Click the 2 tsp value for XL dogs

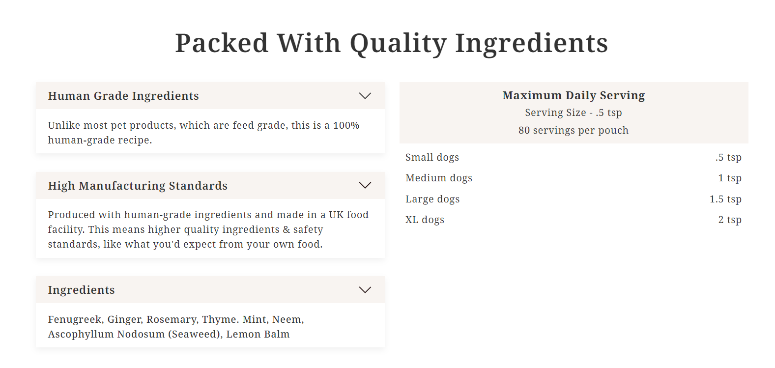pyautogui.click(x=729, y=220)
